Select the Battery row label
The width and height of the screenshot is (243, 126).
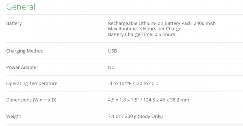(x=14, y=23)
